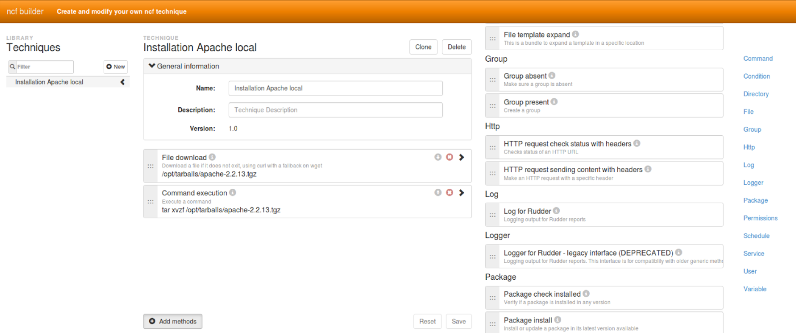Click the left chevron on Installation Apache local row
796x333 pixels.
click(x=122, y=82)
